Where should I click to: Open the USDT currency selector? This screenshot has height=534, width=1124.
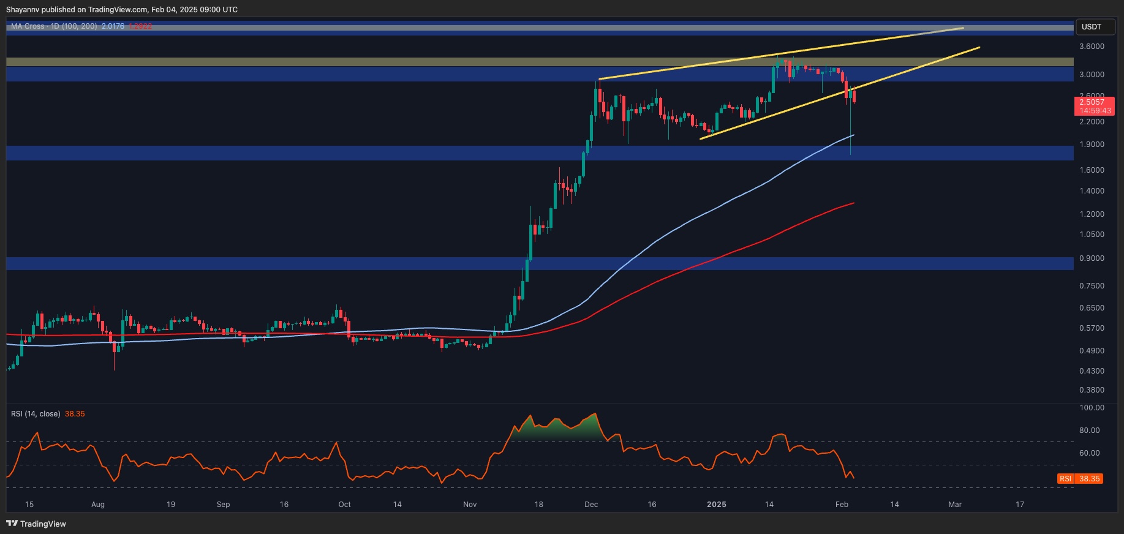[x=1095, y=27]
